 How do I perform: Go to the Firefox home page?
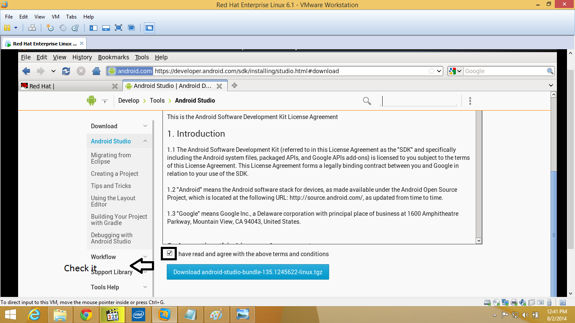pyautogui.click(x=96, y=71)
